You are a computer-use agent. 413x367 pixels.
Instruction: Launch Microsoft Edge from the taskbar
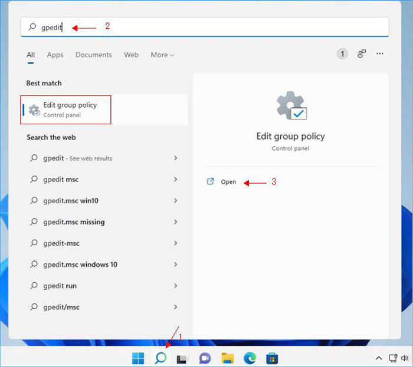coord(250,358)
